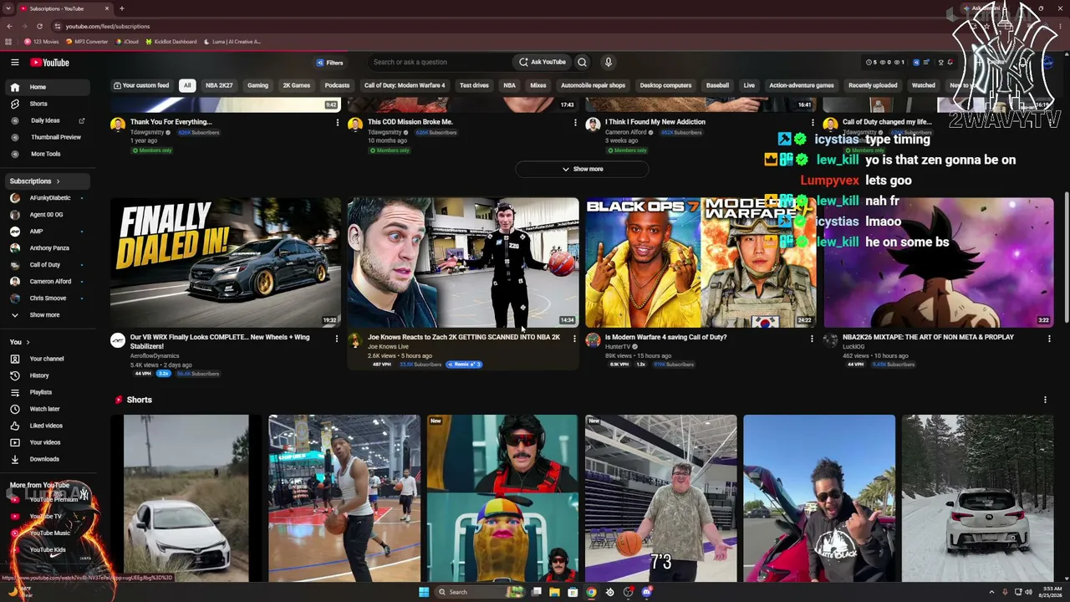Select the Automobile repair shops chip
Viewport: 1070px width, 602px height.
click(593, 85)
